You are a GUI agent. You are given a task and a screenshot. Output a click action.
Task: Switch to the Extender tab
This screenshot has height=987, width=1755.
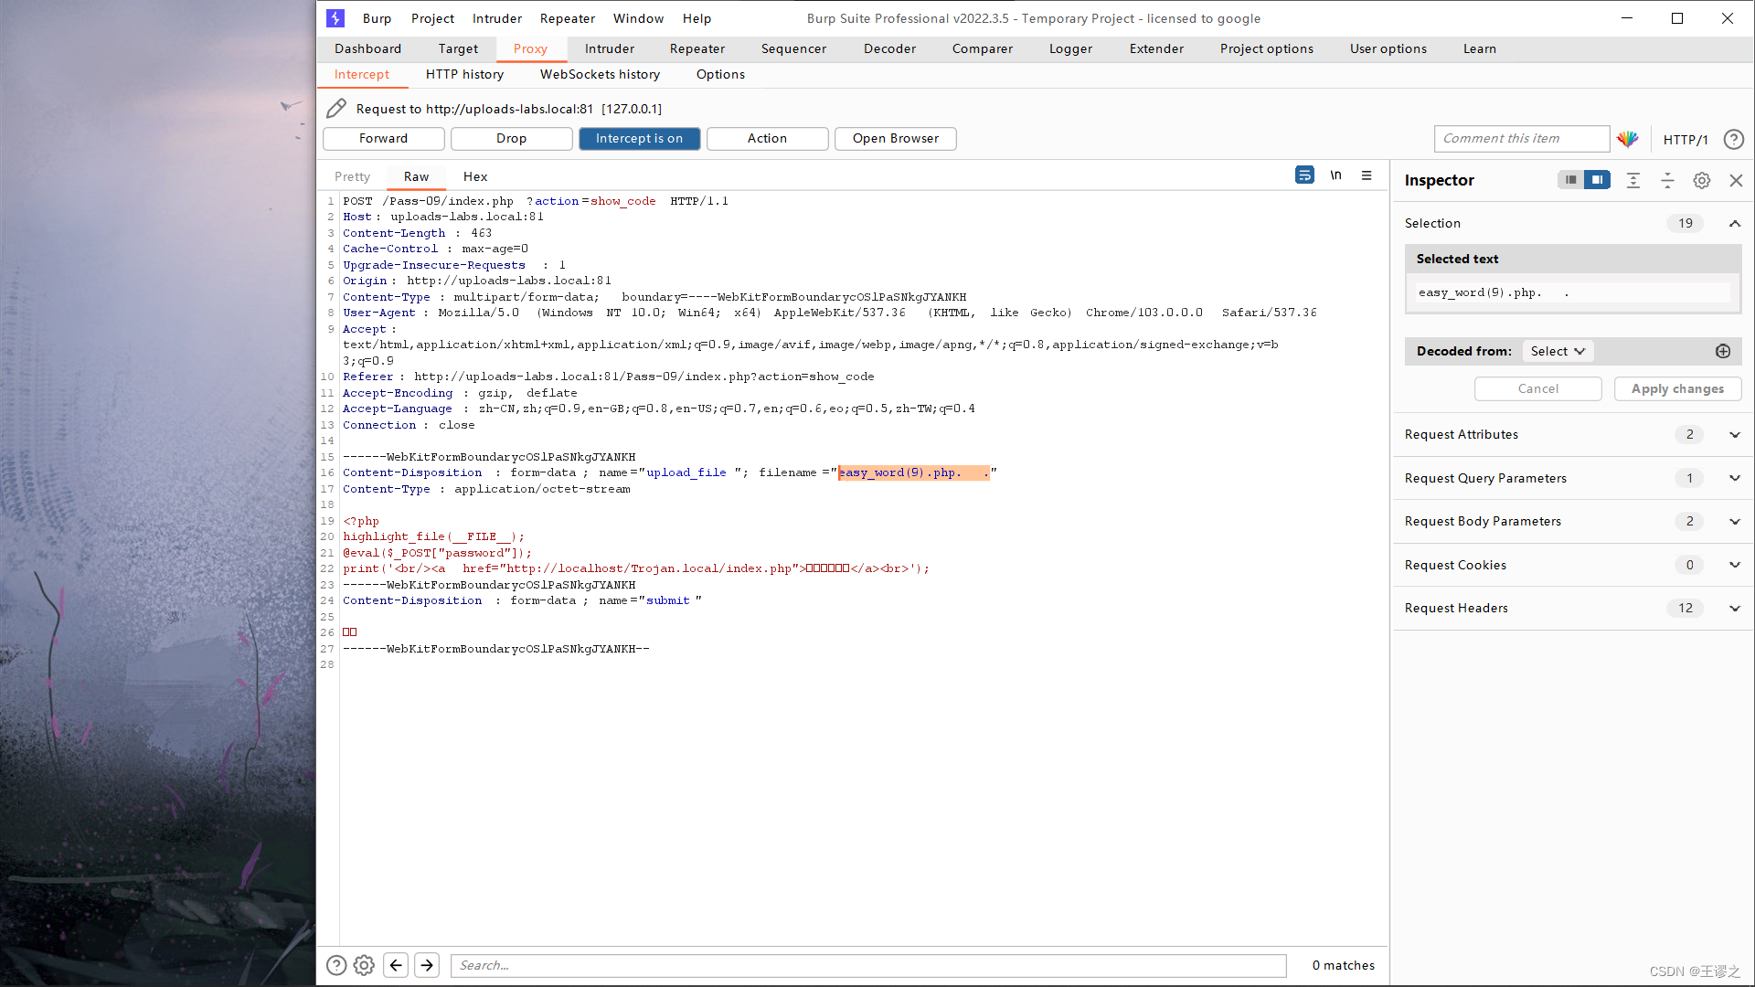[1156, 48]
